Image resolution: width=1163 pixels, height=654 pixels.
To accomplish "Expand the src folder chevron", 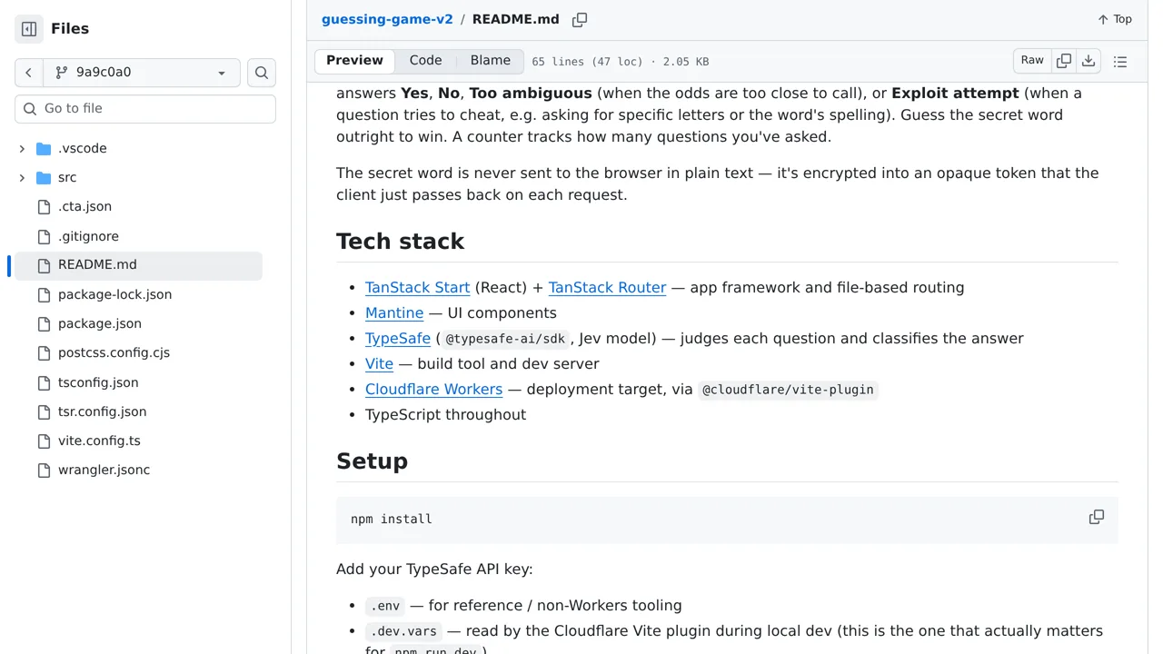I will coord(22,177).
